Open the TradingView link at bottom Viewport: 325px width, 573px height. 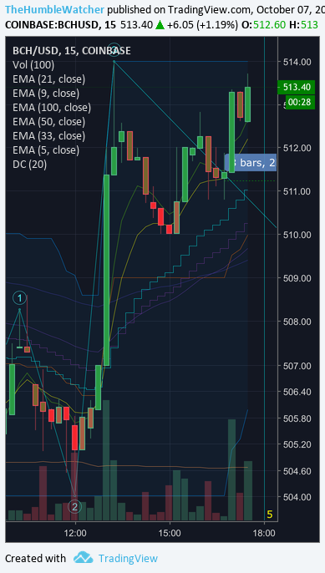click(x=128, y=558)
